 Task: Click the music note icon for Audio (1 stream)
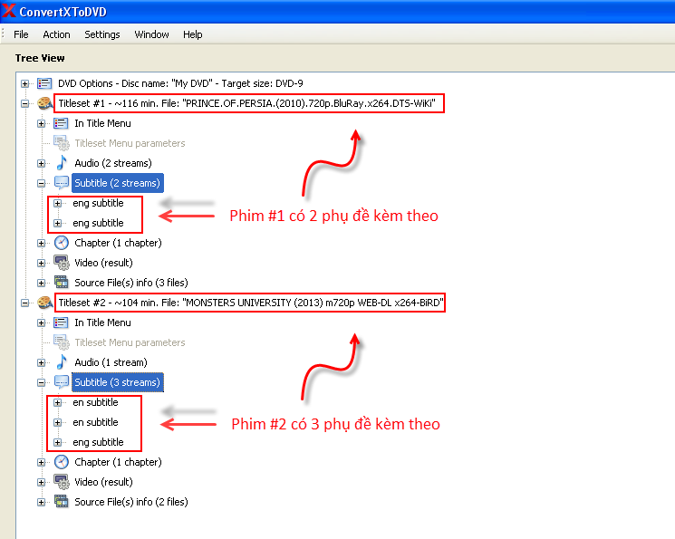[62, 362]
